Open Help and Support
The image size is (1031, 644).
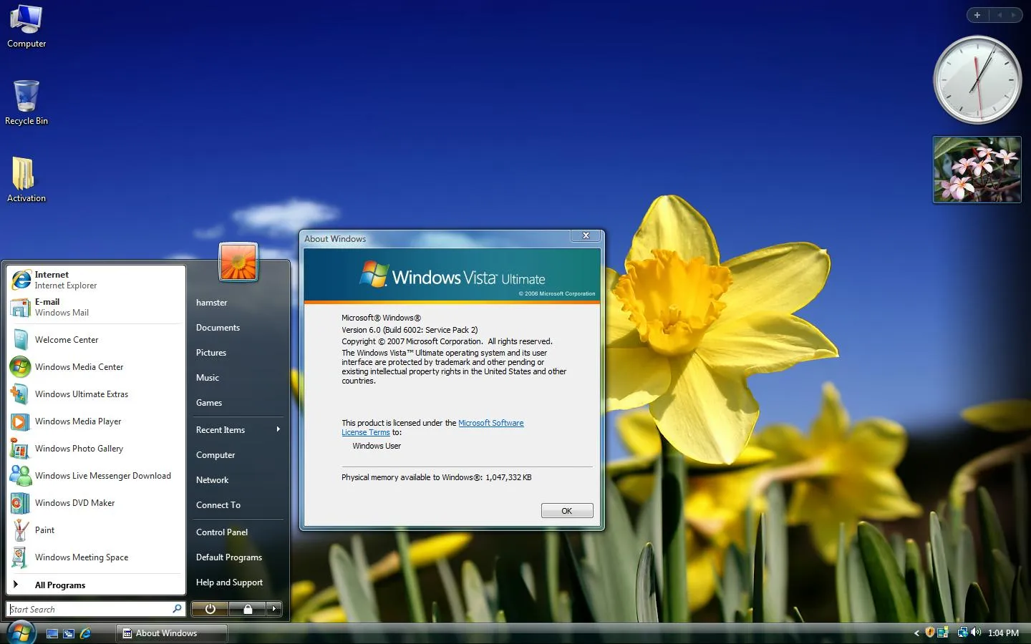238,582
